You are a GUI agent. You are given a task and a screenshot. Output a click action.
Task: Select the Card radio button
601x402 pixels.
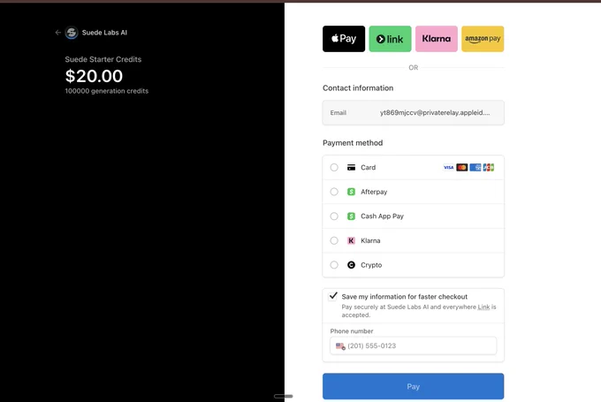[334, 168]
